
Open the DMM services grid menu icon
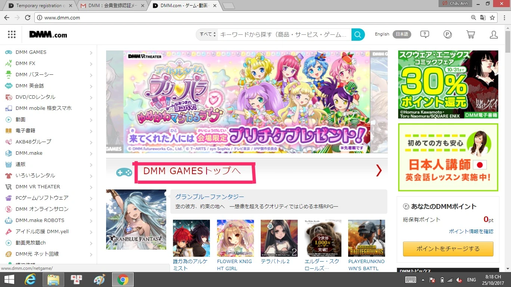click(x=12, y=35)
